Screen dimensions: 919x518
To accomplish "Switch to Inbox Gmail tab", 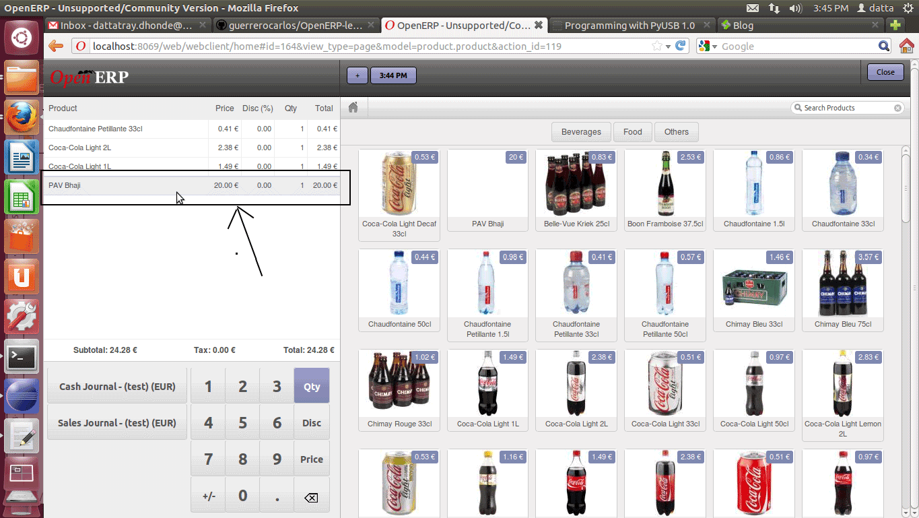I will point(128,25).
